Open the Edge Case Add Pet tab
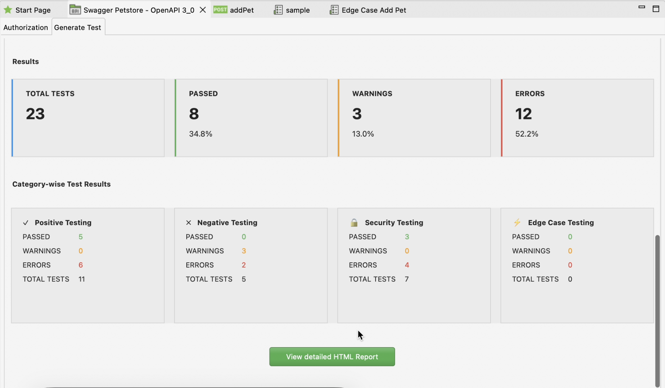Image resolution: width=665 pixels, height=388 pixels. tap(373, 10)
